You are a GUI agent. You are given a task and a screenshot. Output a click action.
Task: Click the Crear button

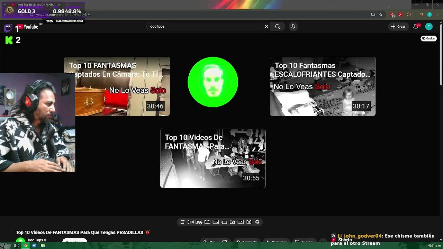point(398,26)
